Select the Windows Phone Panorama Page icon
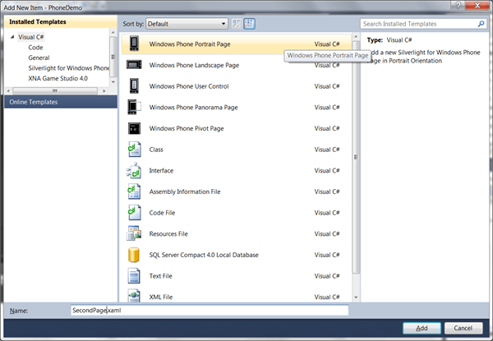This screenshot has width=493, height=341. click(134, 107)
